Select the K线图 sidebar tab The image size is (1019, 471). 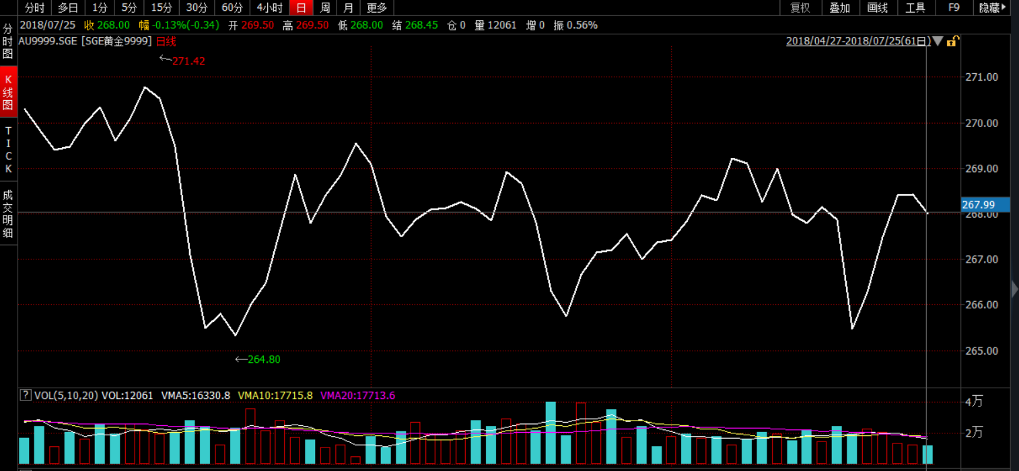pos(8,92)
